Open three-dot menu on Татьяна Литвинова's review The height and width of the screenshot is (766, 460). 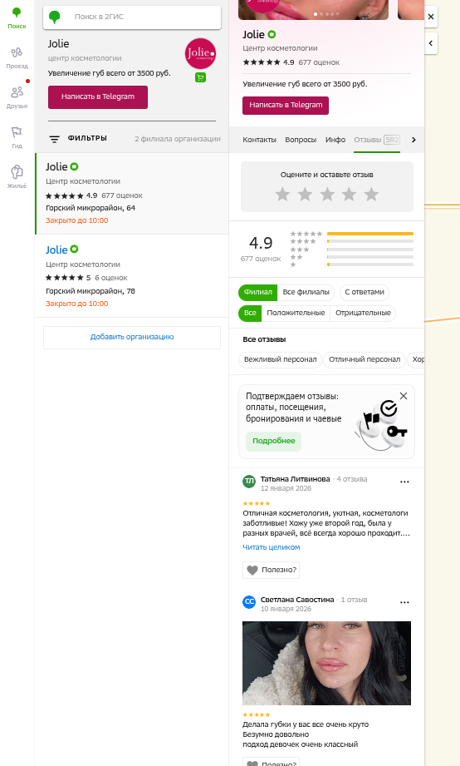[x=404, y=482]
